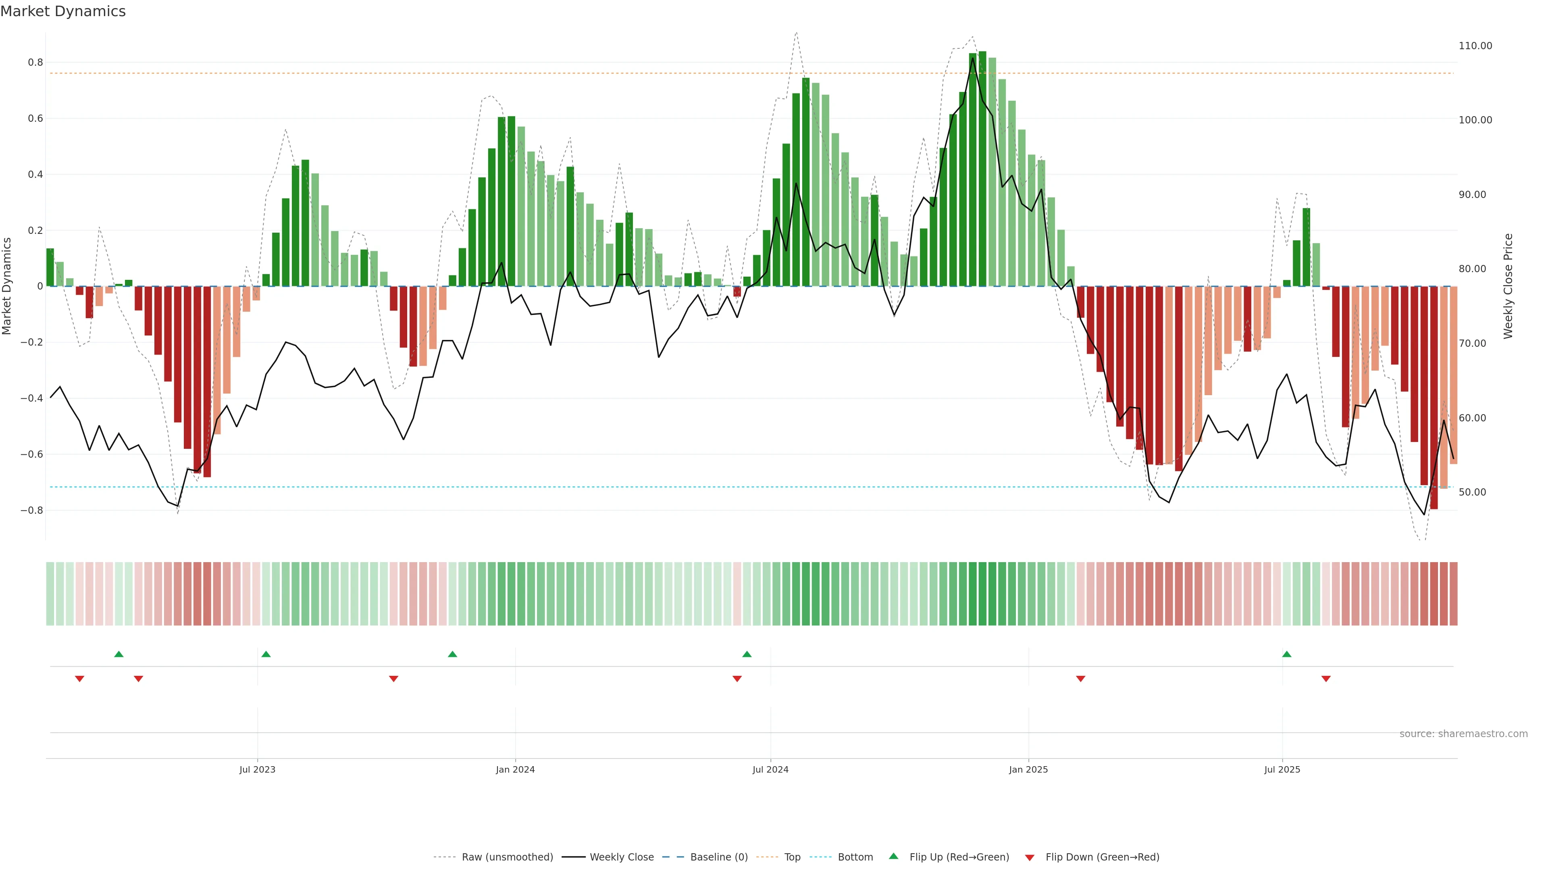
Task: Toggle the Weekly Close legend series
Action: 621,857
